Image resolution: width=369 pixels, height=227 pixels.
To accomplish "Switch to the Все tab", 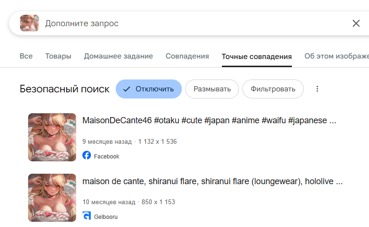I will [26, 56].
